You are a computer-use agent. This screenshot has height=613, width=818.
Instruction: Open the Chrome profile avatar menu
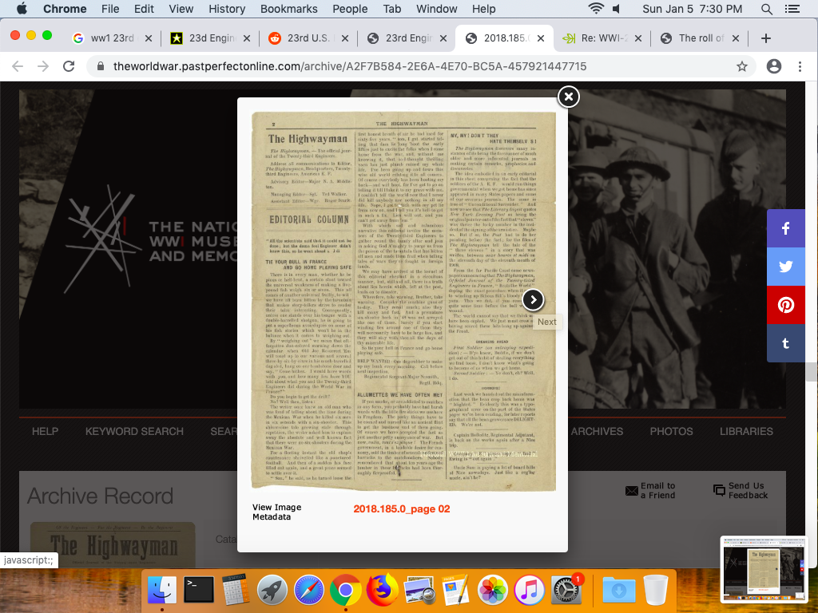[x=773, y=67]
